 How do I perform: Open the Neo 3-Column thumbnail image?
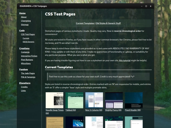[x=94, y=100]
